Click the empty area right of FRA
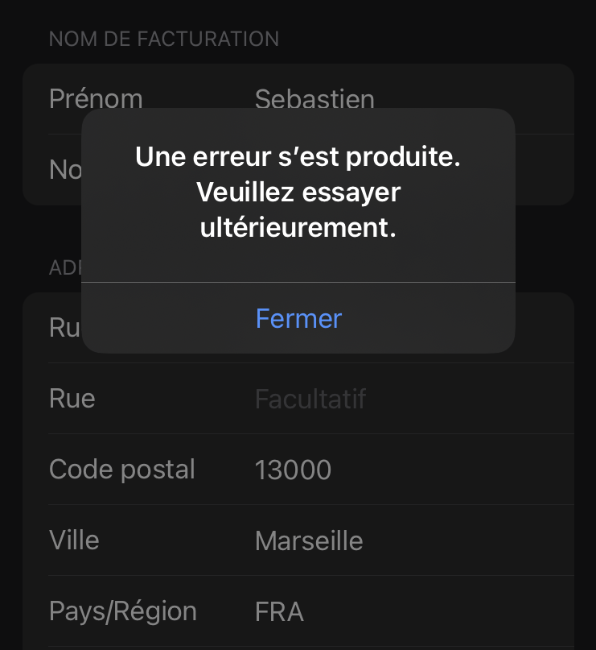The width and height of the screenshot is (596, 650). tap(450, 611)
